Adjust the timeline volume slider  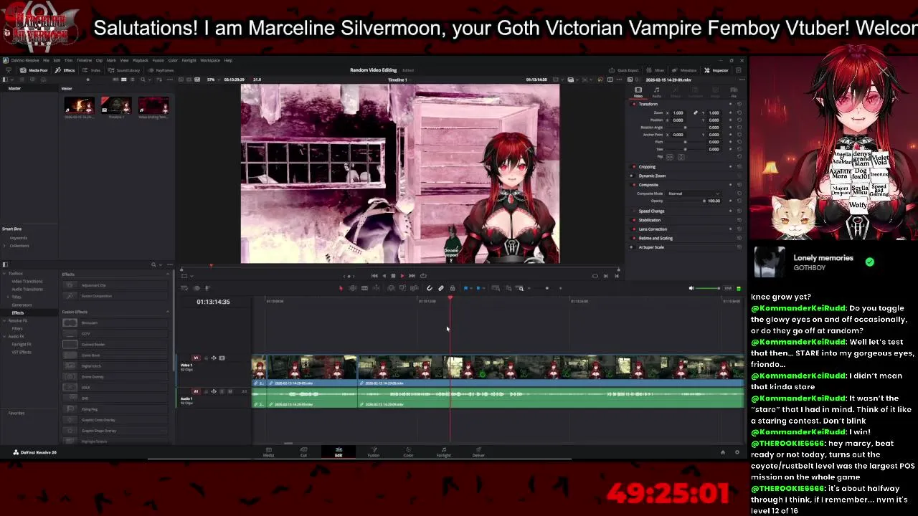click(708, 288)
